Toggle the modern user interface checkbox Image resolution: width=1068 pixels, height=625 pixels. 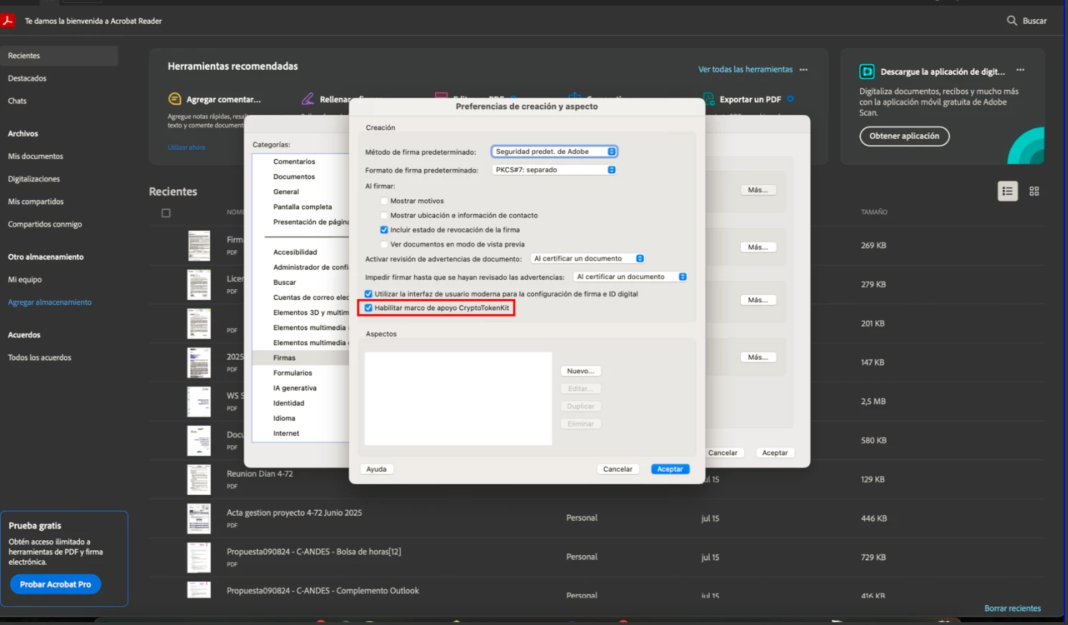368,293
